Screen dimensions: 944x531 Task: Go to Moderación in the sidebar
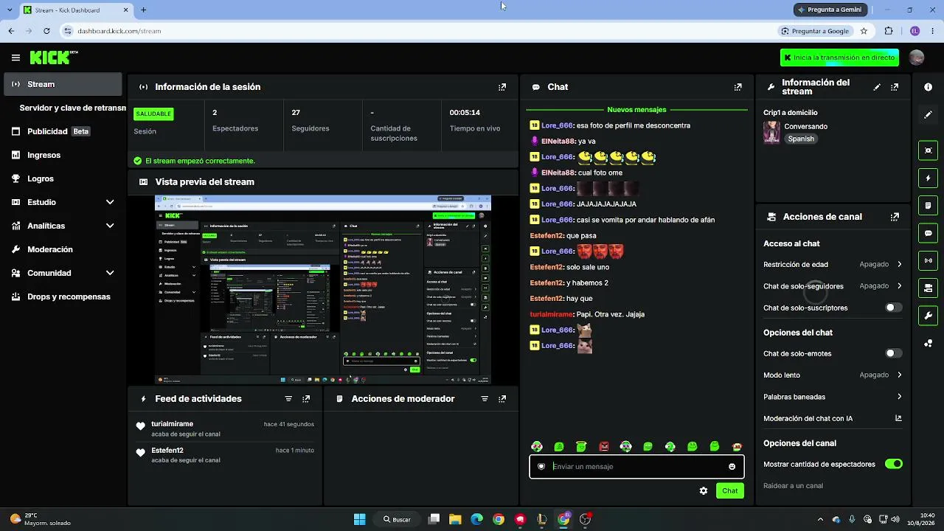coord(63,249)
